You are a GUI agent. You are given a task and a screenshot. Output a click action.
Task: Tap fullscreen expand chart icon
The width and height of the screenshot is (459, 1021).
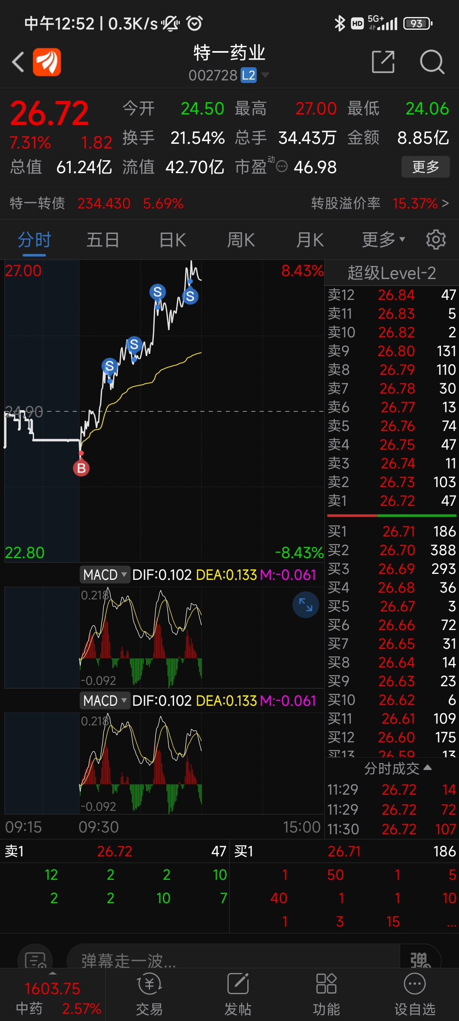click(306, 605)
